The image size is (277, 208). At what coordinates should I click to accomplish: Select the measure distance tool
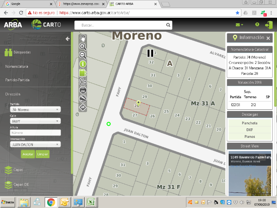(83, 81)
